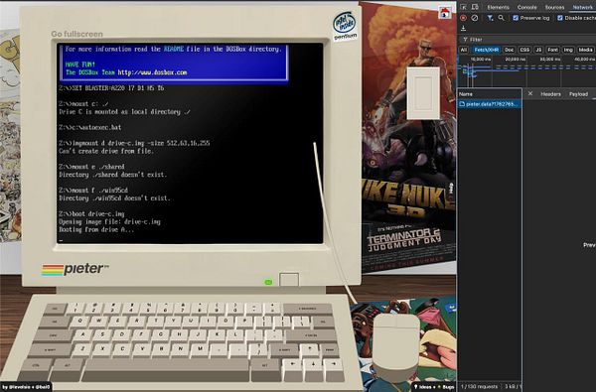Click the Intel Inside Pentium sticker
The width and height of the screenshot is (596, 392).
click(x=345, y=26)
